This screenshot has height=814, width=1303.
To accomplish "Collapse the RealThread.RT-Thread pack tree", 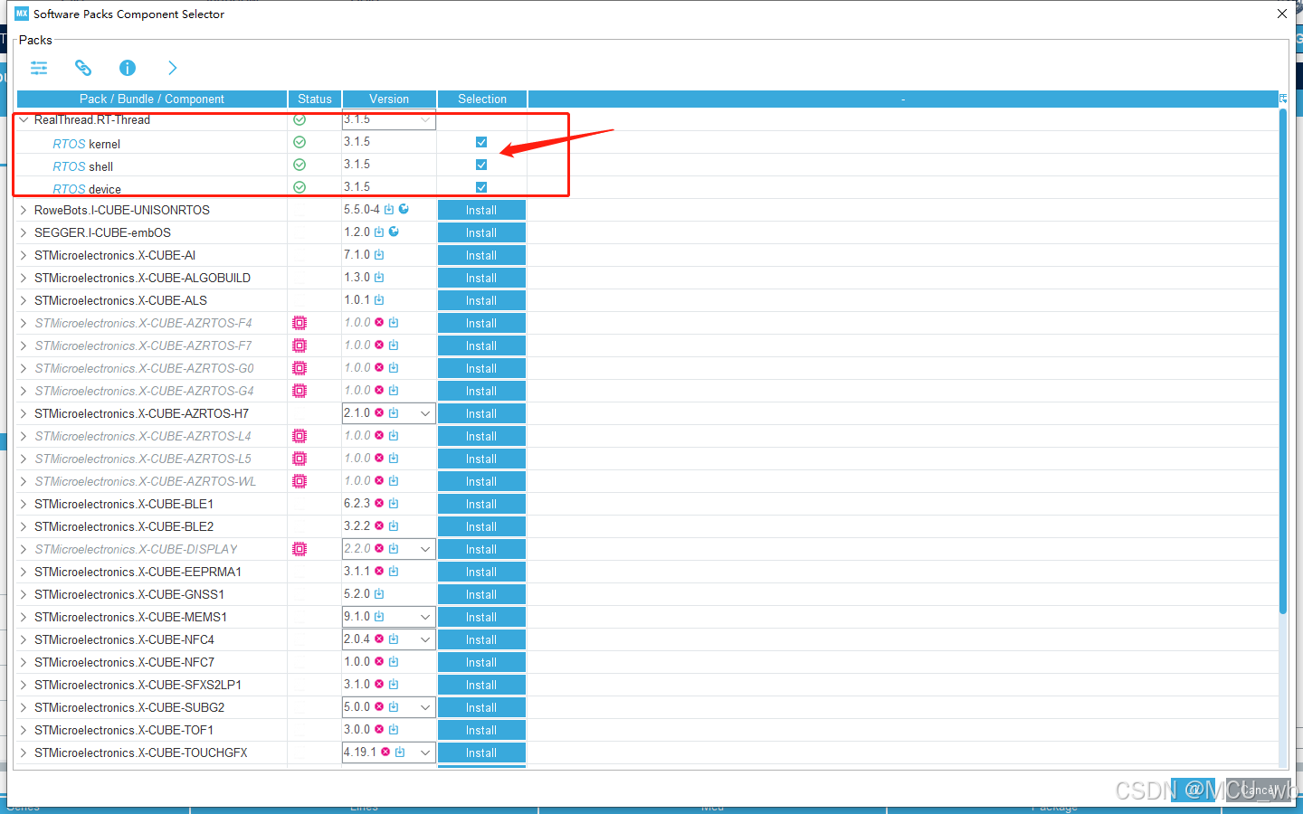I will coord(24,119).
